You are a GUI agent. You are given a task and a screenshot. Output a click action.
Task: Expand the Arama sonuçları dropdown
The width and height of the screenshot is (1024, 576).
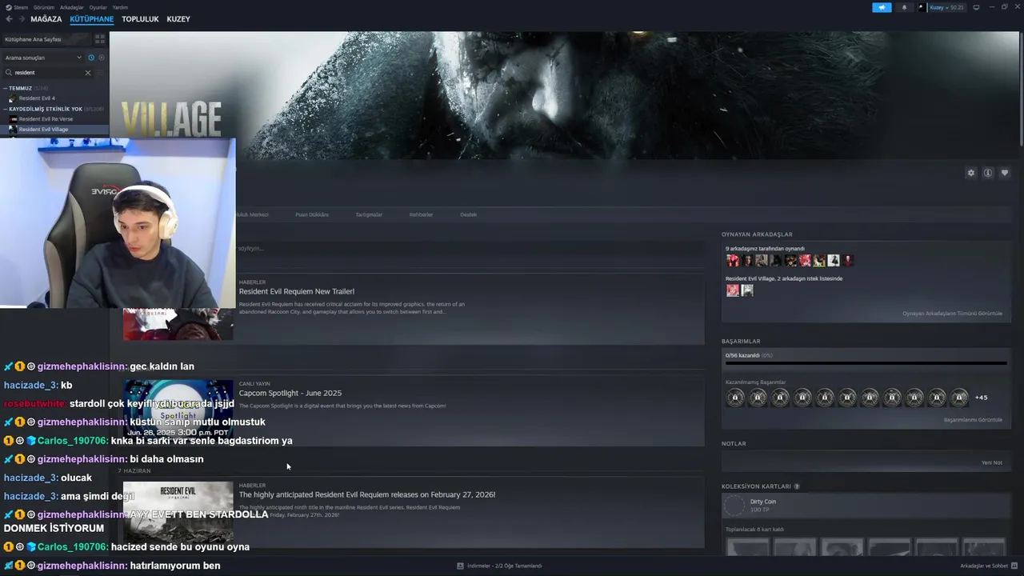pyautogui.click(x=42, y=58)
